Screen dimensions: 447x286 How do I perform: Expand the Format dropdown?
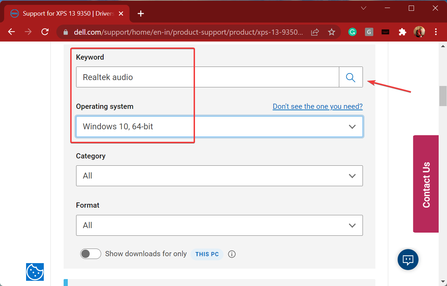coord(219,225)
